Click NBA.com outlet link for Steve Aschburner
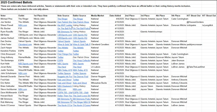The width and height of the screenshot is (217, 112). point(23,89)
